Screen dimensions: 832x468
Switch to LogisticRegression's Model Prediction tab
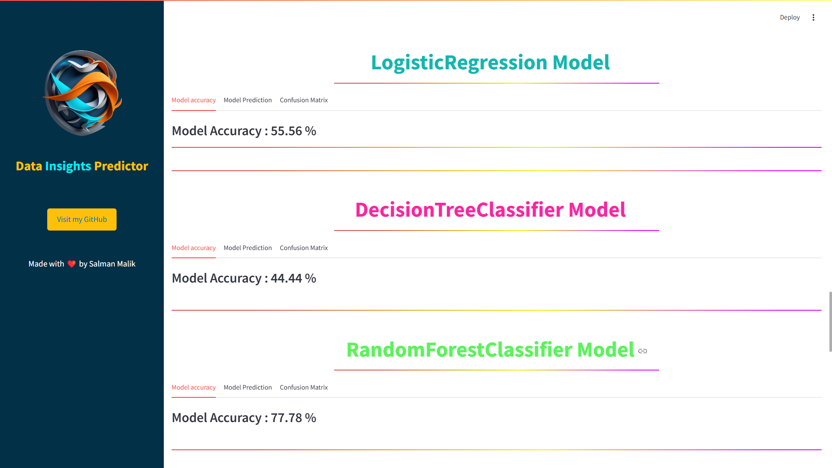pyautogui.click(x=248, y=100)
